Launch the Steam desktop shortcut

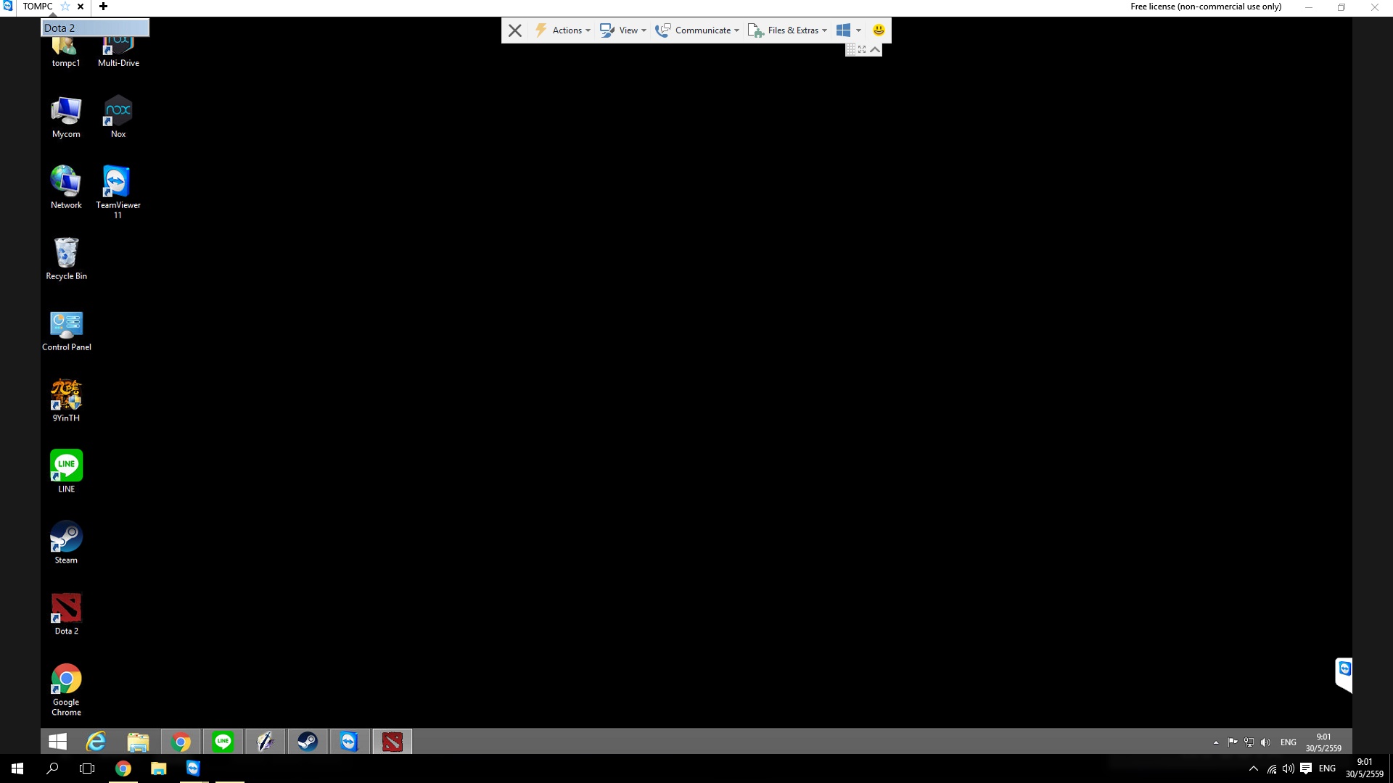tap(66, 543)
